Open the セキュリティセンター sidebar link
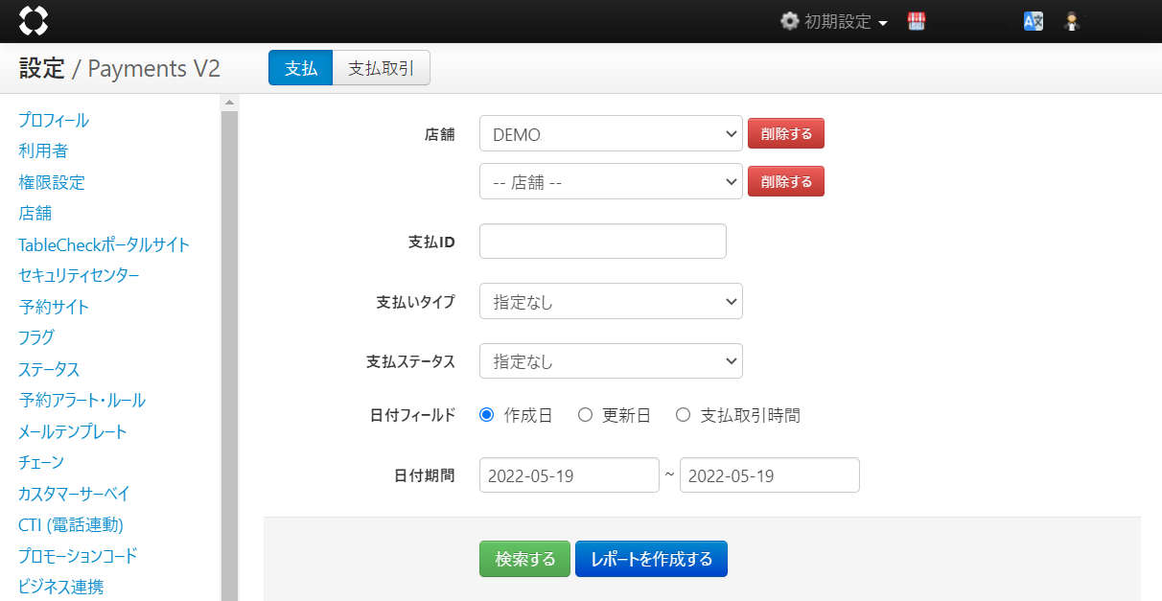1162x601 pixels. pos(79,275)
